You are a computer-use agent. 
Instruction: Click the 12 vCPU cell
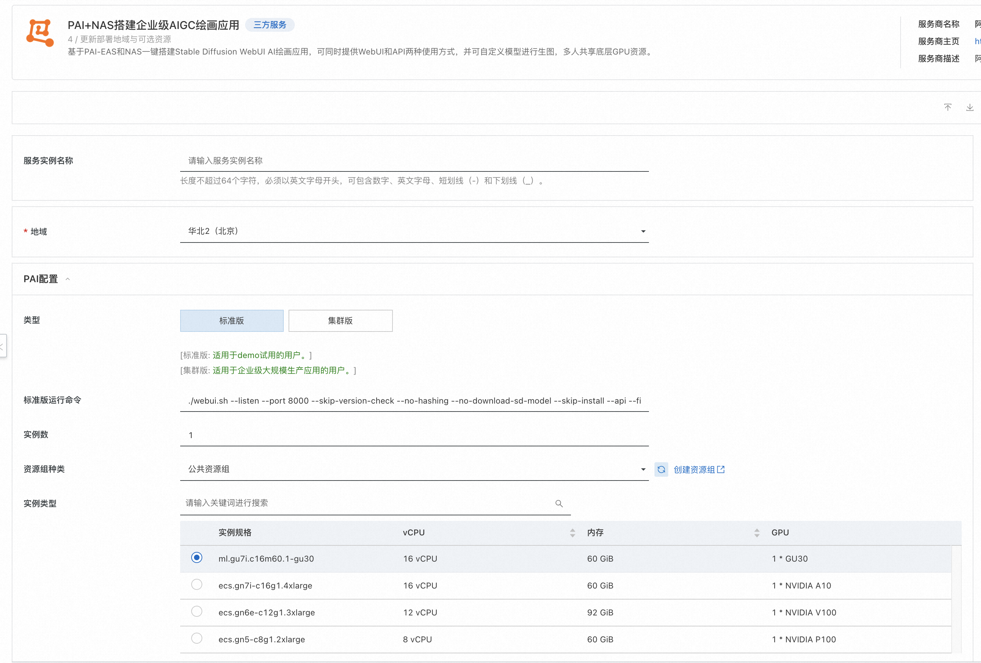420,613
